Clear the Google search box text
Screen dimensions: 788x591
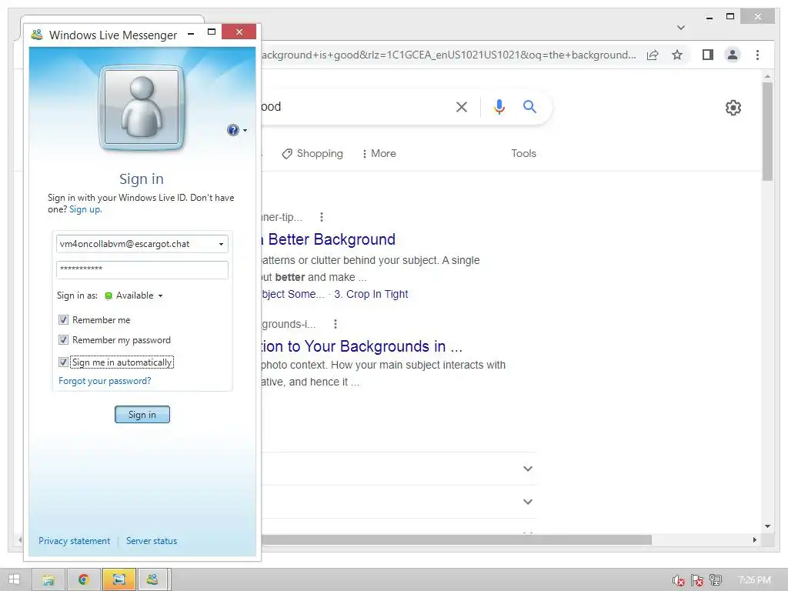pos(462,106)
